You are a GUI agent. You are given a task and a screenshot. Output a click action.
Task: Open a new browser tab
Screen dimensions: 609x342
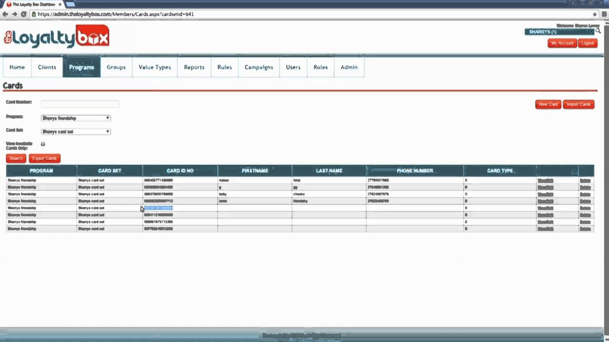pos(70,4)
